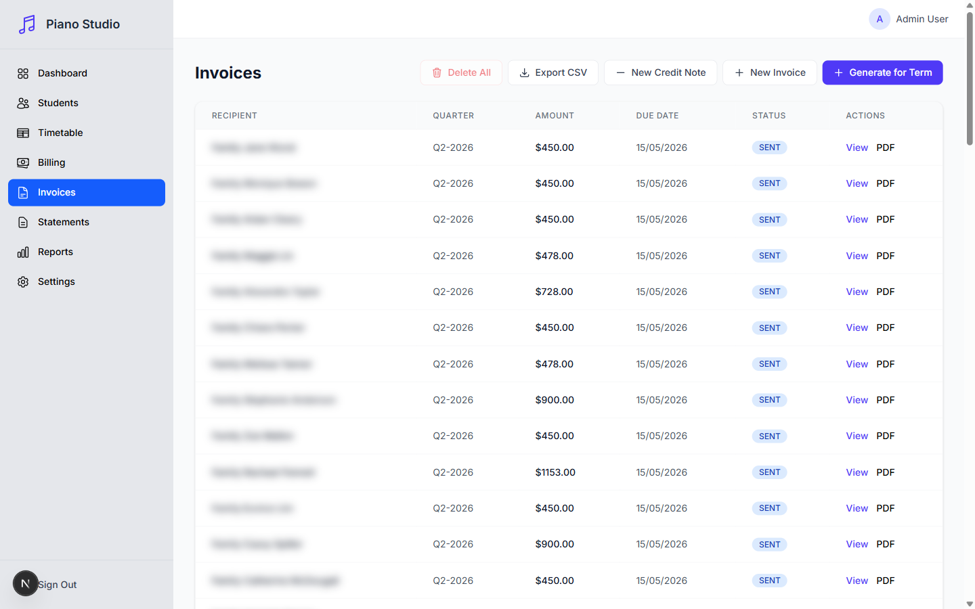Image resolution: width=975 pixels, height=609 pixels.
Task: Click the Invoices page heading
Action: coord(228,72)
